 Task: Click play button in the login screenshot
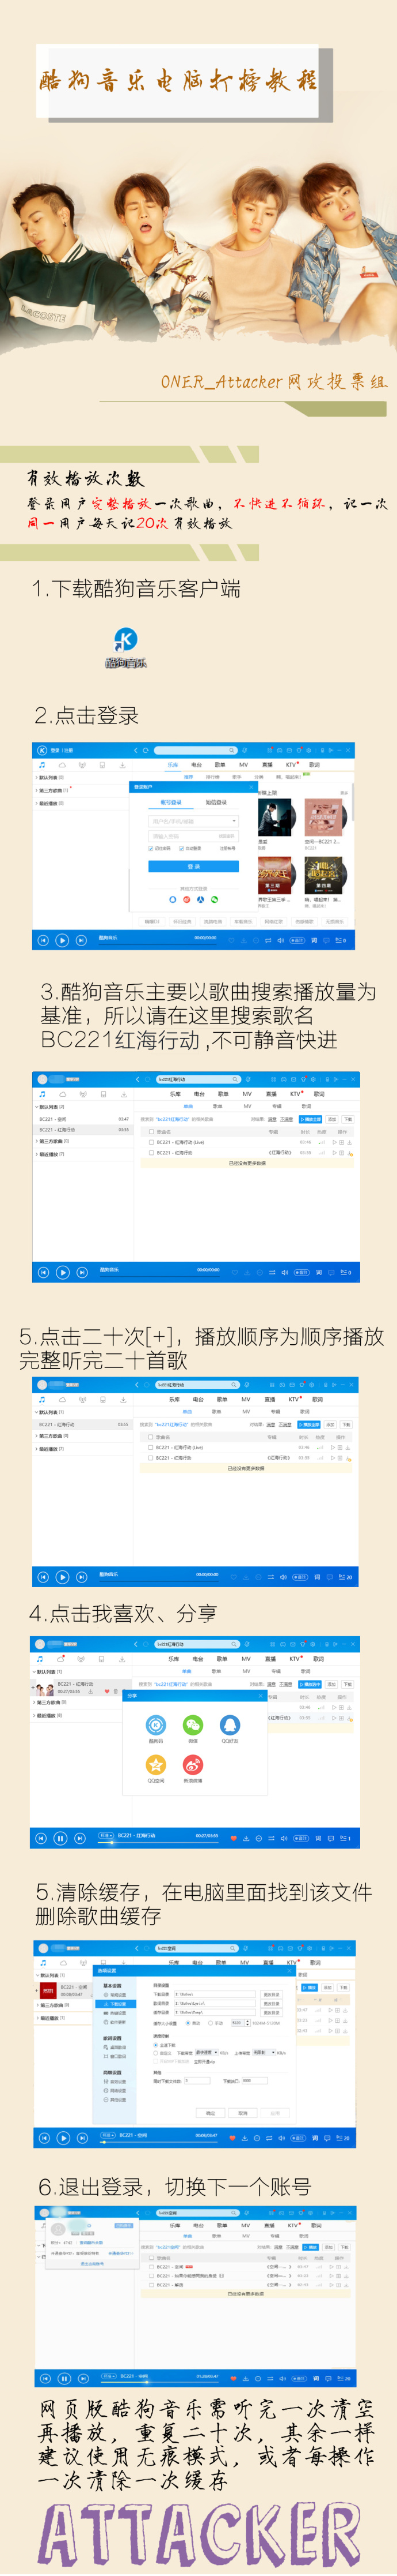point(63,940)
